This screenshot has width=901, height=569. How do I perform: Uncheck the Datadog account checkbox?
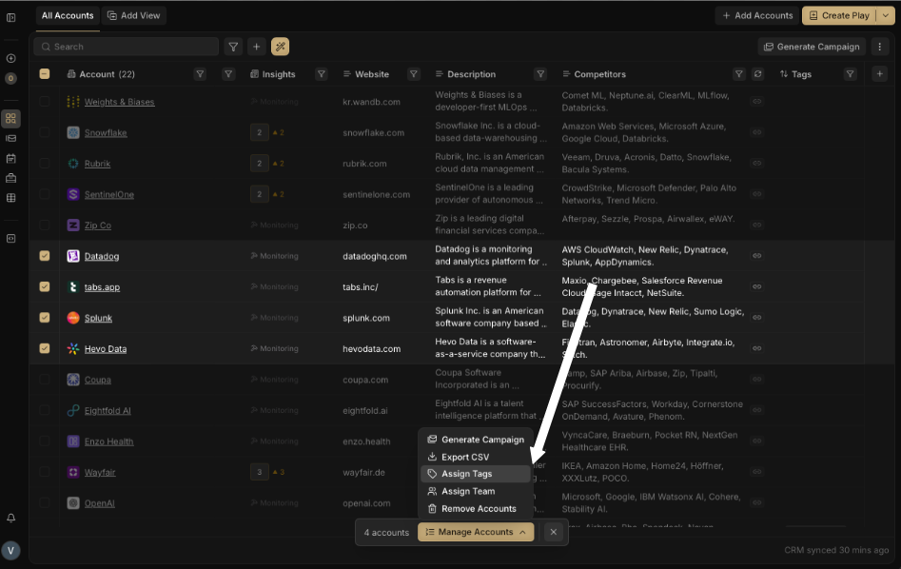(45, 256)
